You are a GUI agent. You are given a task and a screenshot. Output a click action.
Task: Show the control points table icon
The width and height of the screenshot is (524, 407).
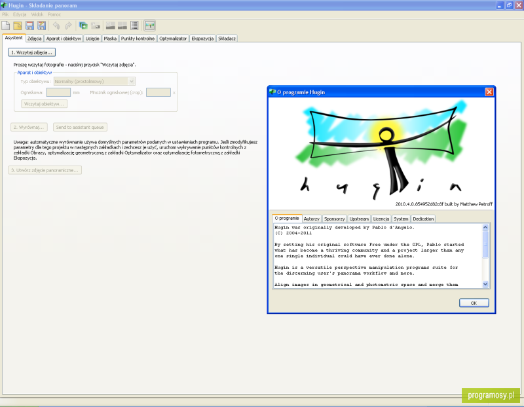pyautogui.click(x=134, y=26)
